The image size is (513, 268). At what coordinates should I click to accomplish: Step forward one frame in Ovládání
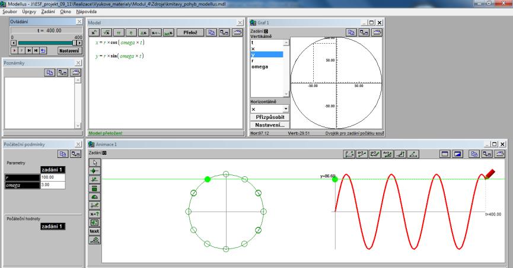(36, 51)
